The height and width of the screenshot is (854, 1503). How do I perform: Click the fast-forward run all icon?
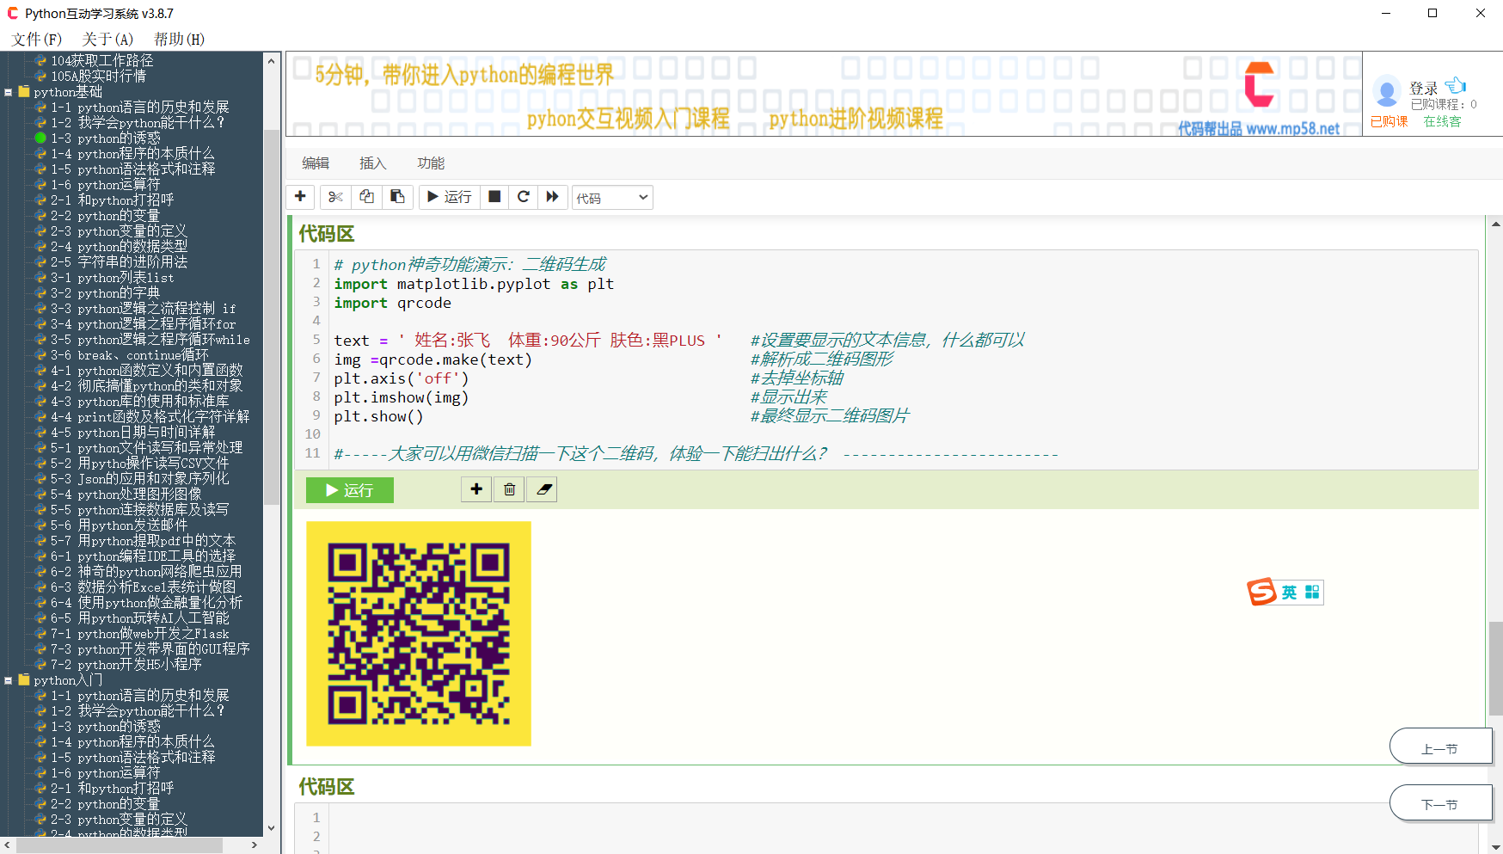[x=552, y=197]
